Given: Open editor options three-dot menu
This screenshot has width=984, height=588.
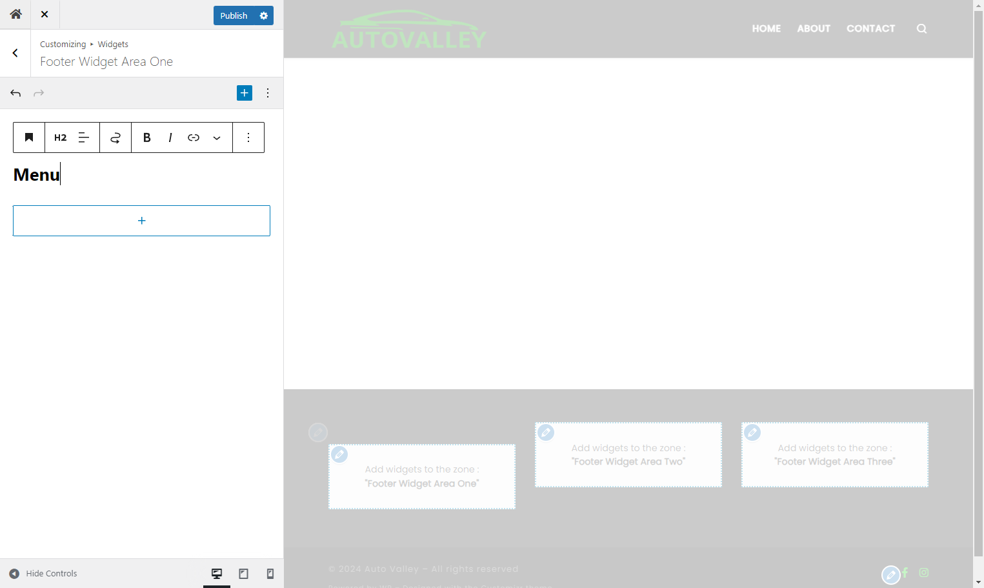Looking at the screenshot, I should click(268, 93).
